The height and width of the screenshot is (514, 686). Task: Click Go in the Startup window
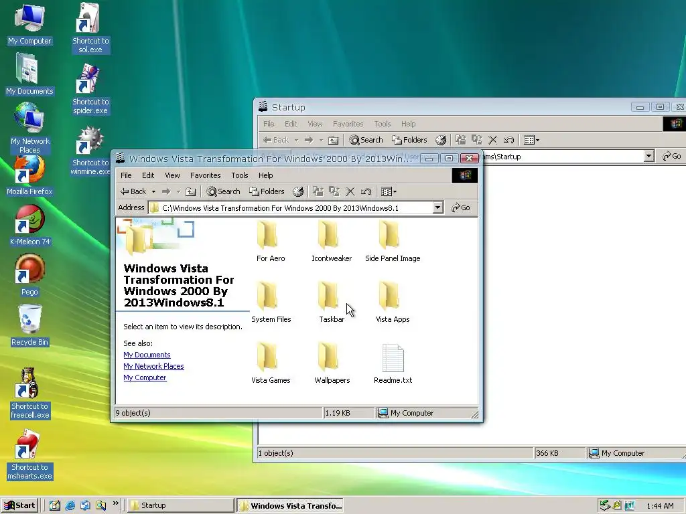tap(671, 156)
